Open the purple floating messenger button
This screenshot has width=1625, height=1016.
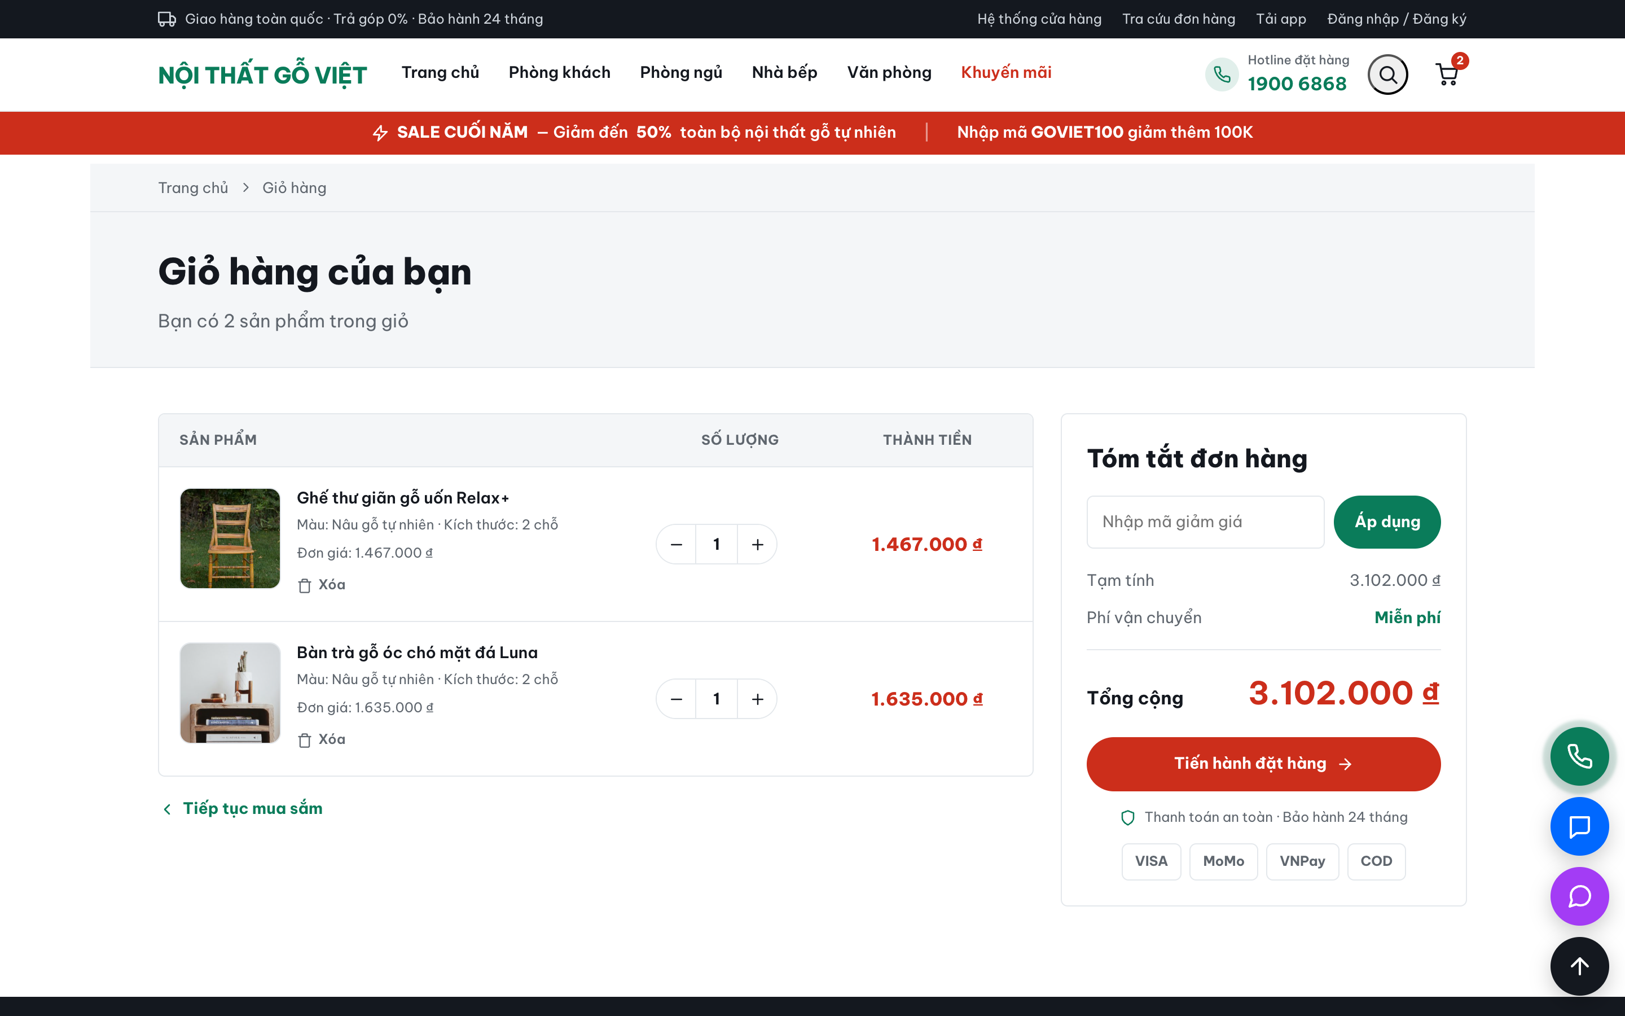point(1579,896)
